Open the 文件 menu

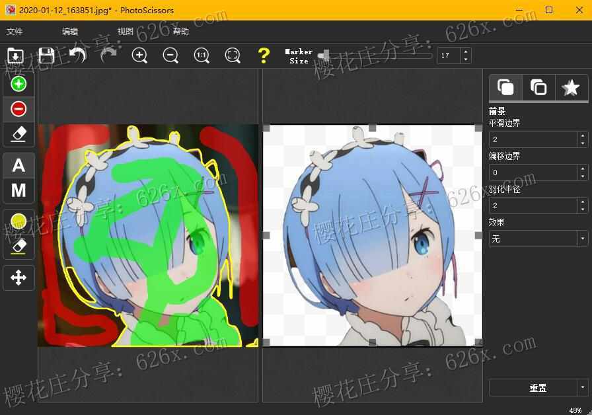(15, 31)
